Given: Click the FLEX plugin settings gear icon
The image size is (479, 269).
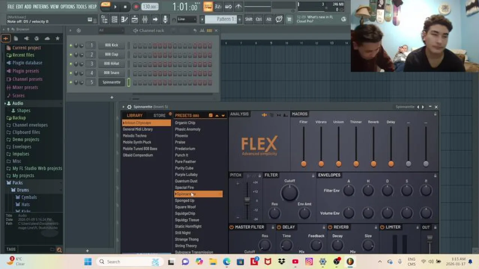Looking at the screenshot, I should pyautogui.click(x=129, y=107).
